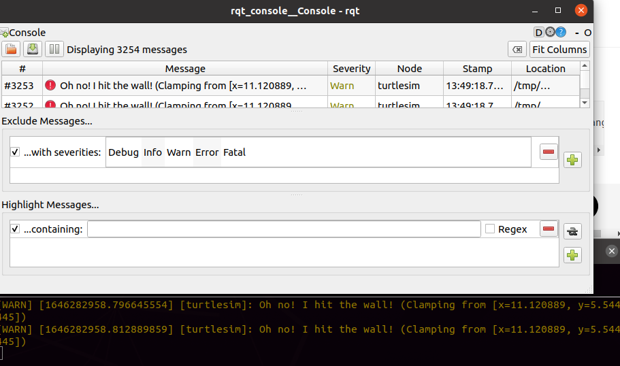
Task: Select Info severity in exclude filter
Action: click(152, 152)
